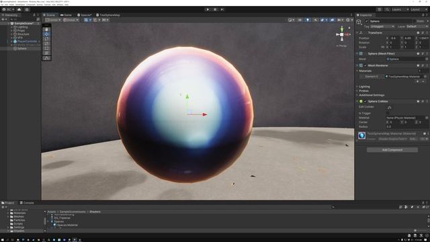The width and height of the screenshot is (430, 242).
Task: Open the Gizmos menu icon
Action: point(348,19)
